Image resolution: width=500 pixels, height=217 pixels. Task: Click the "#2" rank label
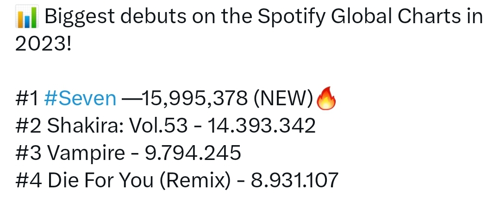pyautogui.click(x=27, y=126)
